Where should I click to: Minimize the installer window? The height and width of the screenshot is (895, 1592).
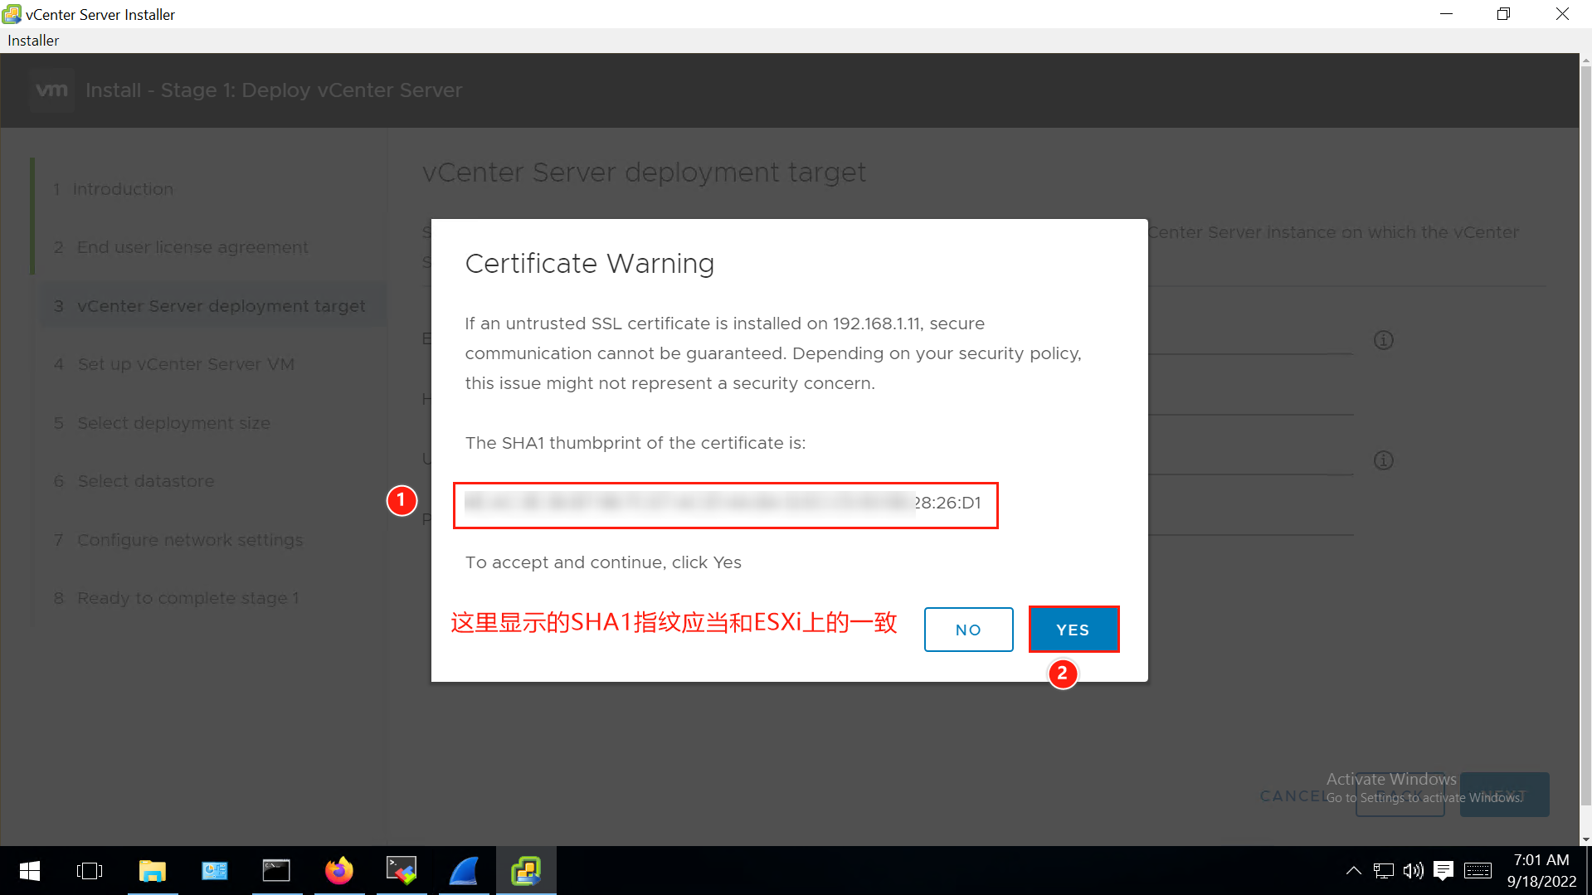[x=1447, y=14]
